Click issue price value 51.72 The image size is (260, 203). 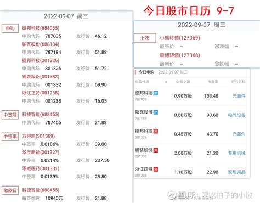click(101, 69)
